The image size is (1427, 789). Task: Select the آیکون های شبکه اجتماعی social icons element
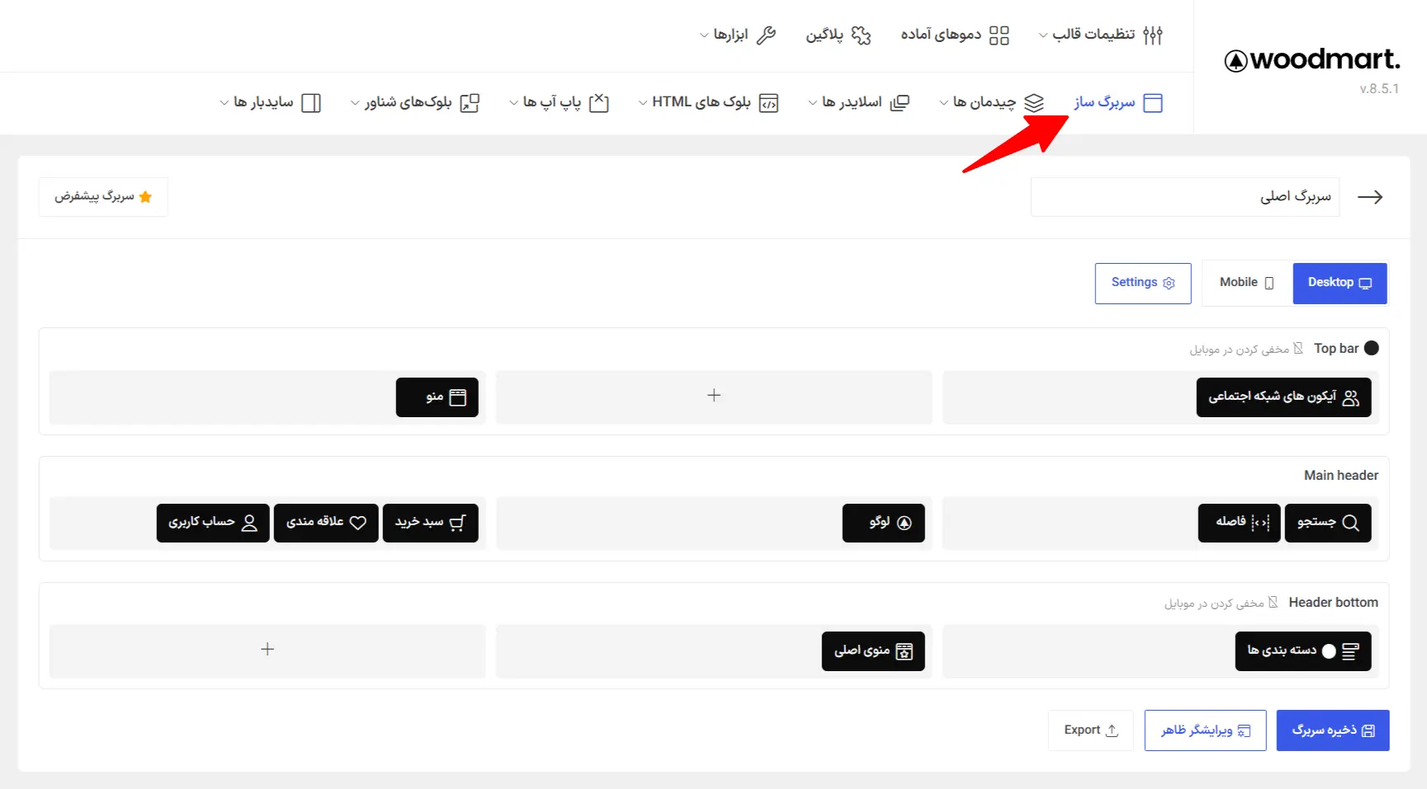point(1283,397)
